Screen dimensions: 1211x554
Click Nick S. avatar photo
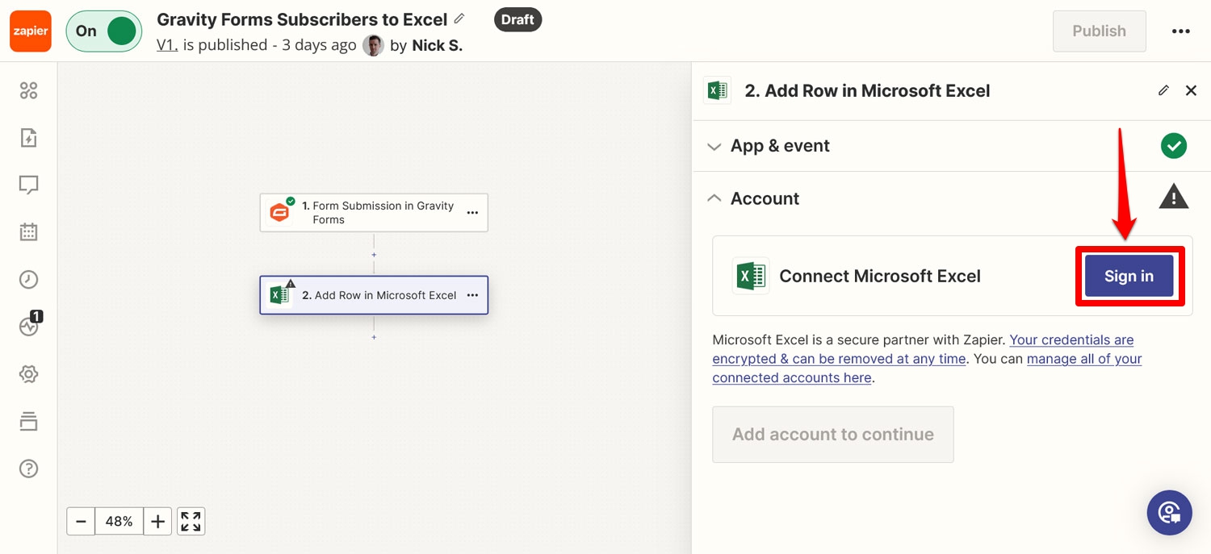pos(373,45)
